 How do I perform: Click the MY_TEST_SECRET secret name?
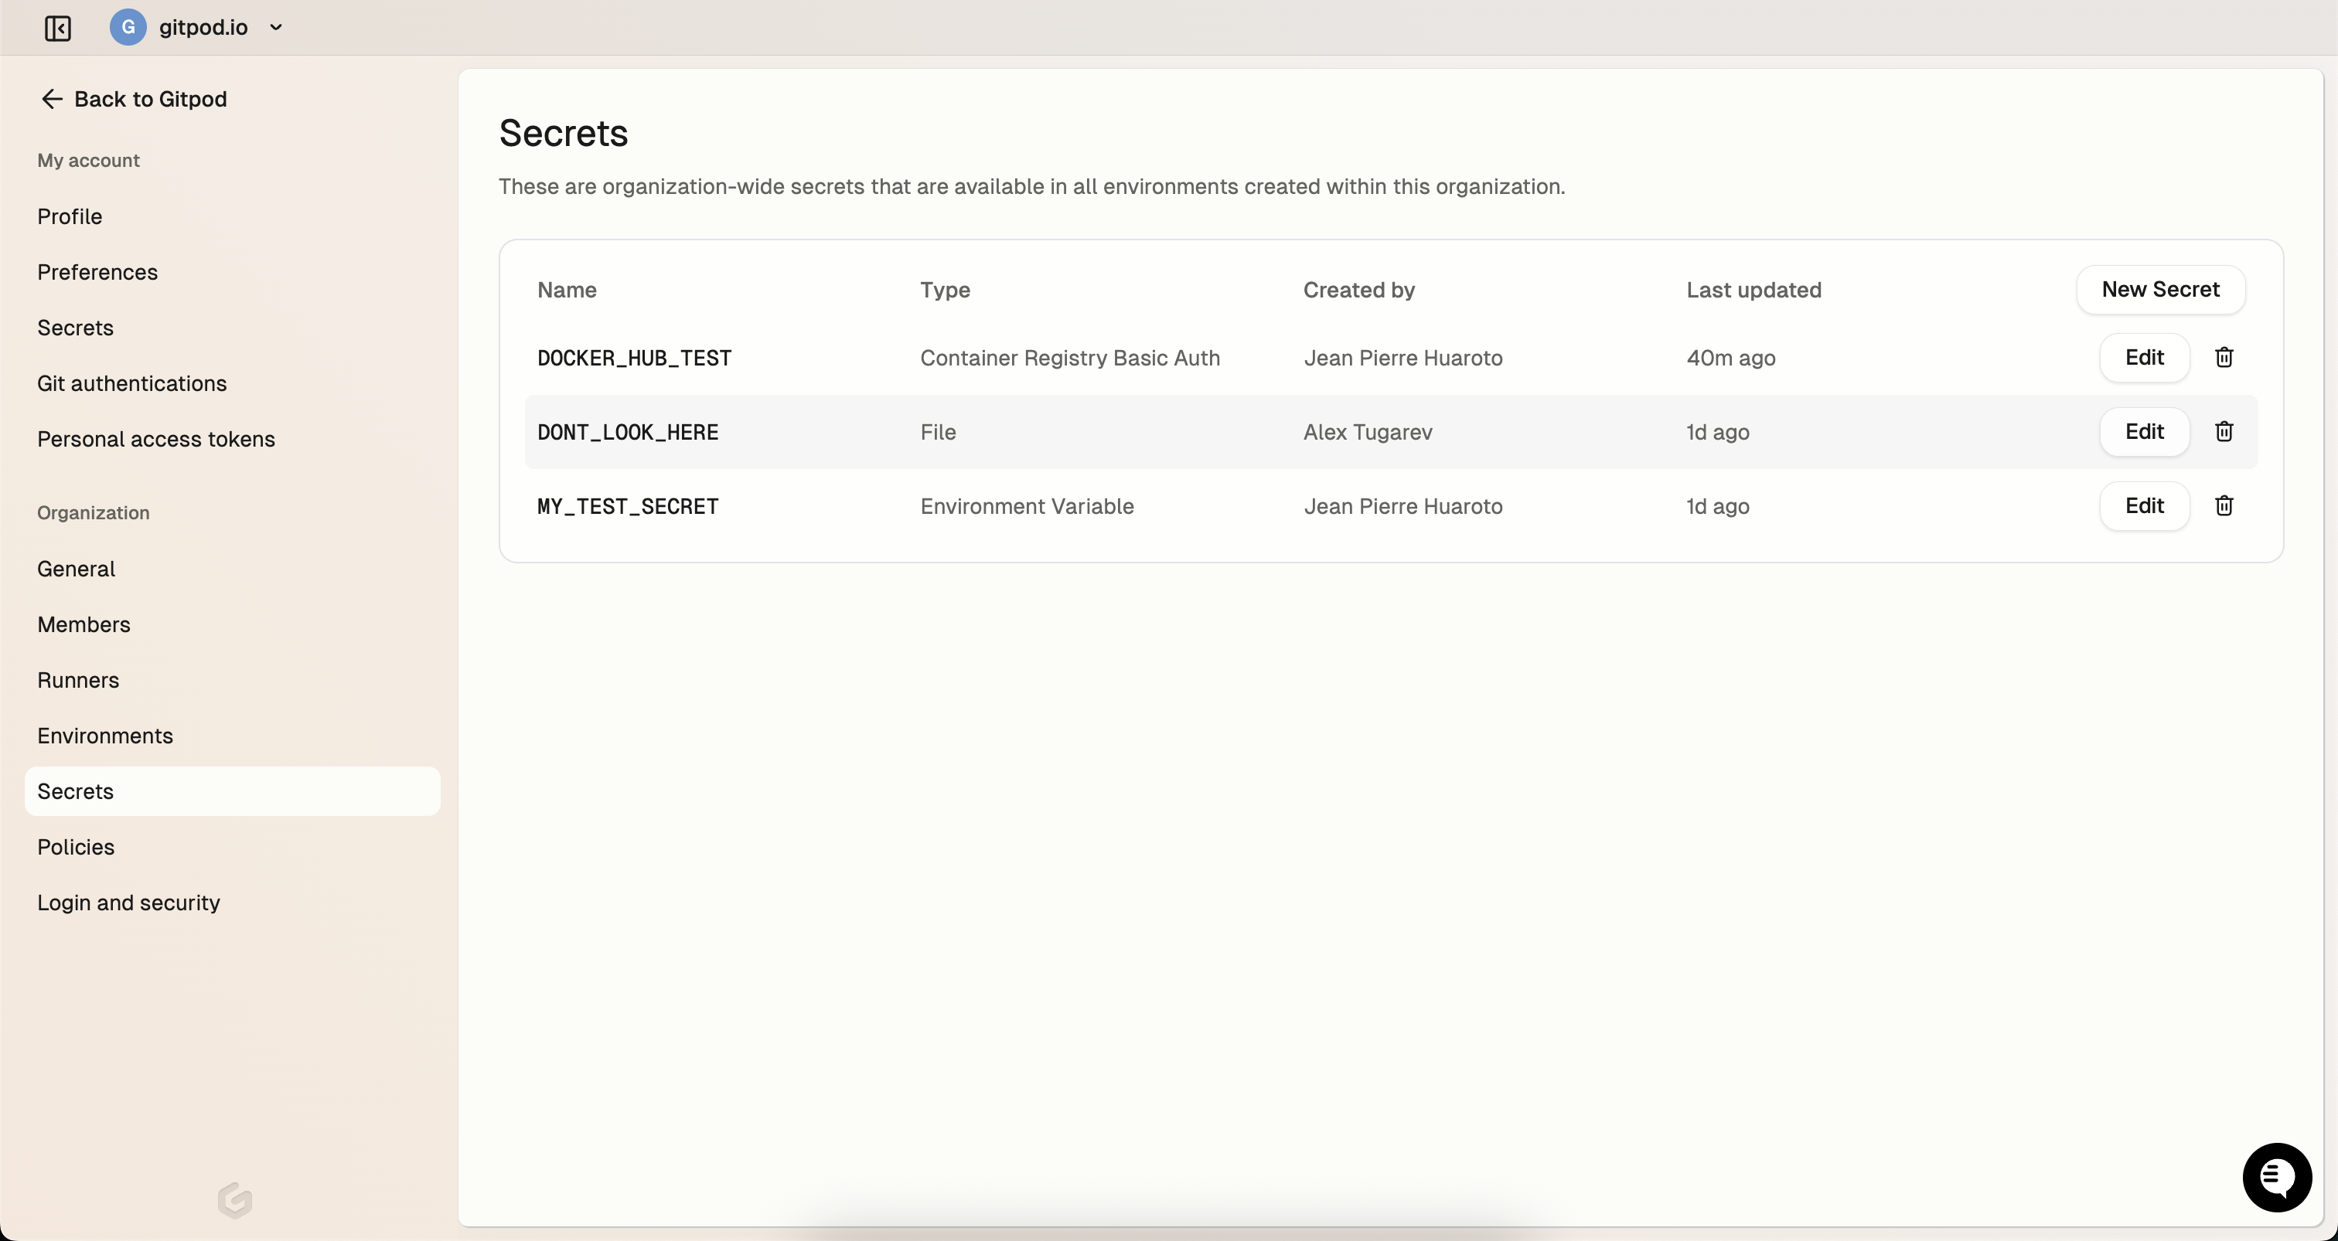pyautogui.click(x=628, y=507)
